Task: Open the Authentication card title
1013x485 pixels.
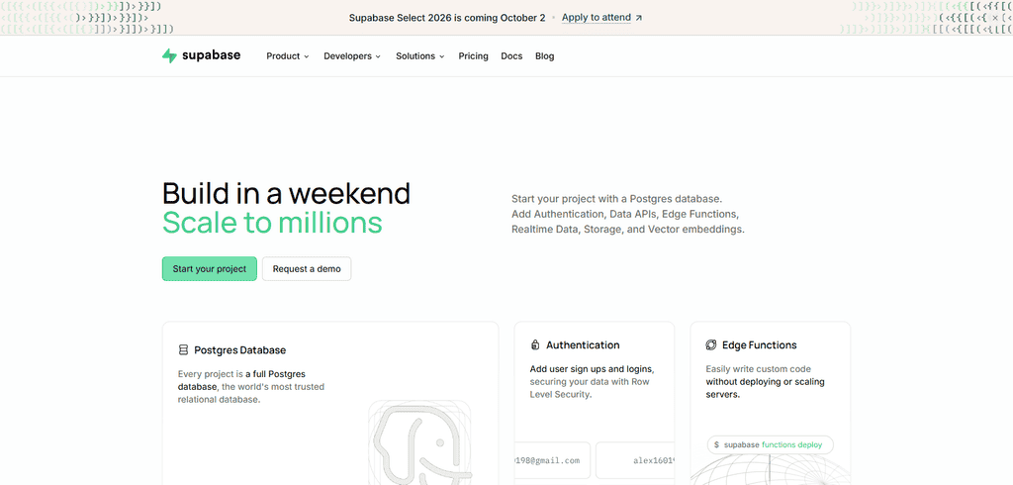Action: click(583, 344)
